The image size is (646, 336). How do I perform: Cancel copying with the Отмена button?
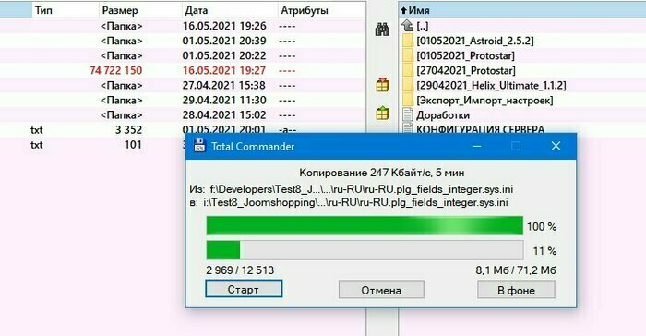click(x=381, y=290)
